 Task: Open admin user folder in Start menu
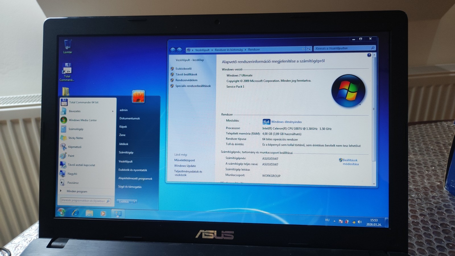pos(124,110)
